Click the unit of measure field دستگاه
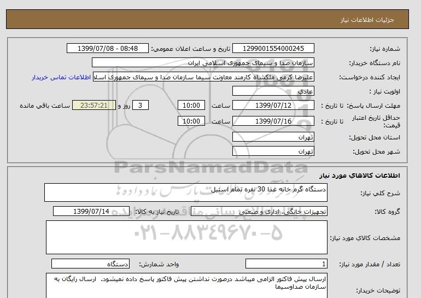The height and width of the screenshot is (298, 421). coord(90,264)
